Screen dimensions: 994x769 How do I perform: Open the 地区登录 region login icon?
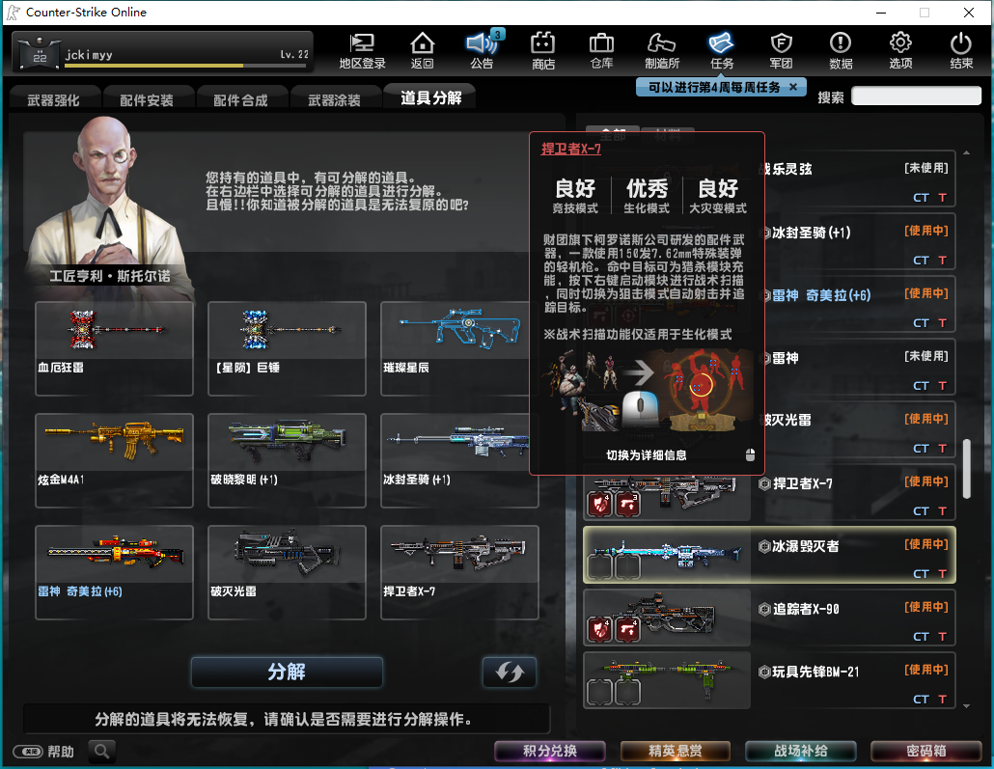[x=362, y=51]
